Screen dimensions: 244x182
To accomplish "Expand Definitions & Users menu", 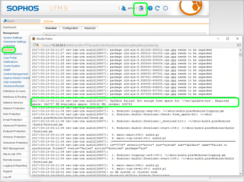I will [x=14, y=91].
